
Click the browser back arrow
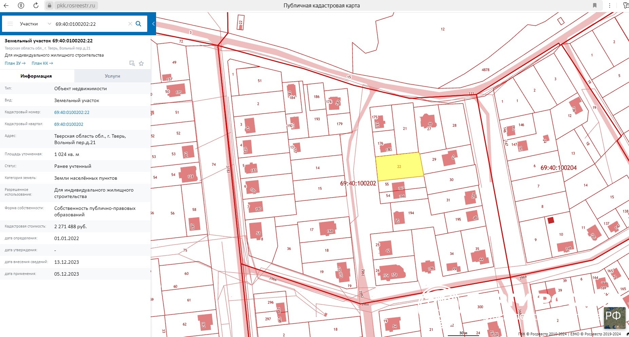click(x=6, y=5)
